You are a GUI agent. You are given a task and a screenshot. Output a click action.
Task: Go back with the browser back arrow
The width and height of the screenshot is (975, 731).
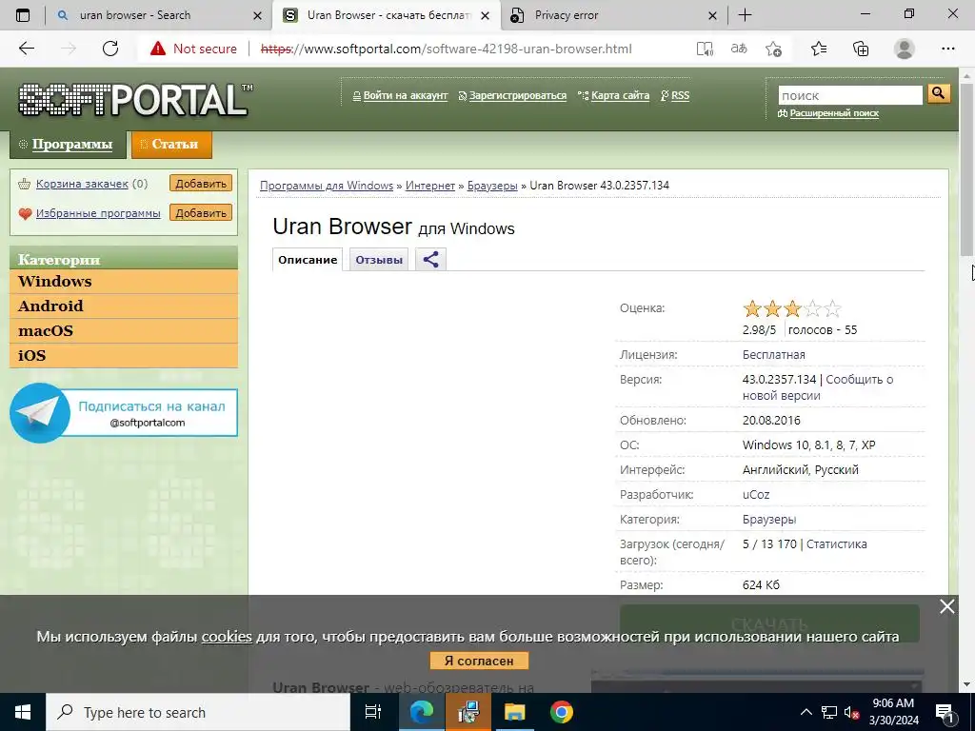coord(26,49)
